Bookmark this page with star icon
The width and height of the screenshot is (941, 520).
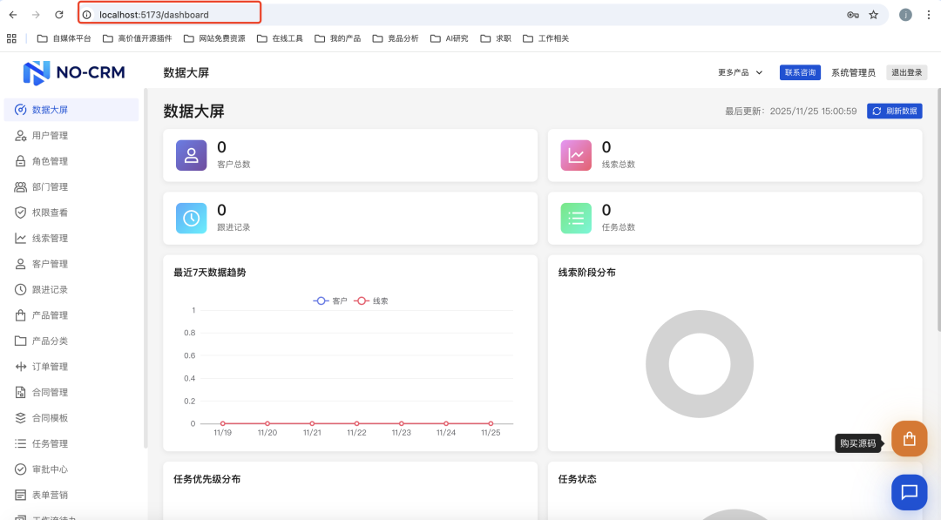tap(874, 15)
